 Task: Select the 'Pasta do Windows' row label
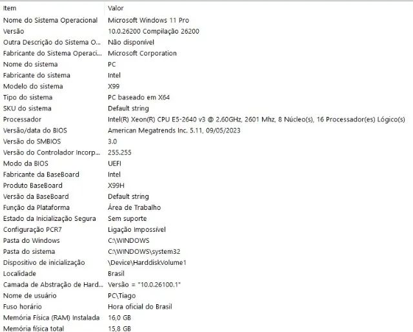[32, 241]
